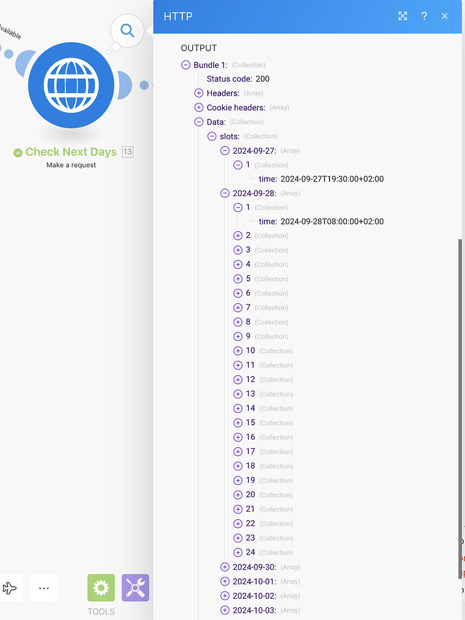
Task: Open the HTTP output in fullscreen view
Action: point(403,16)
